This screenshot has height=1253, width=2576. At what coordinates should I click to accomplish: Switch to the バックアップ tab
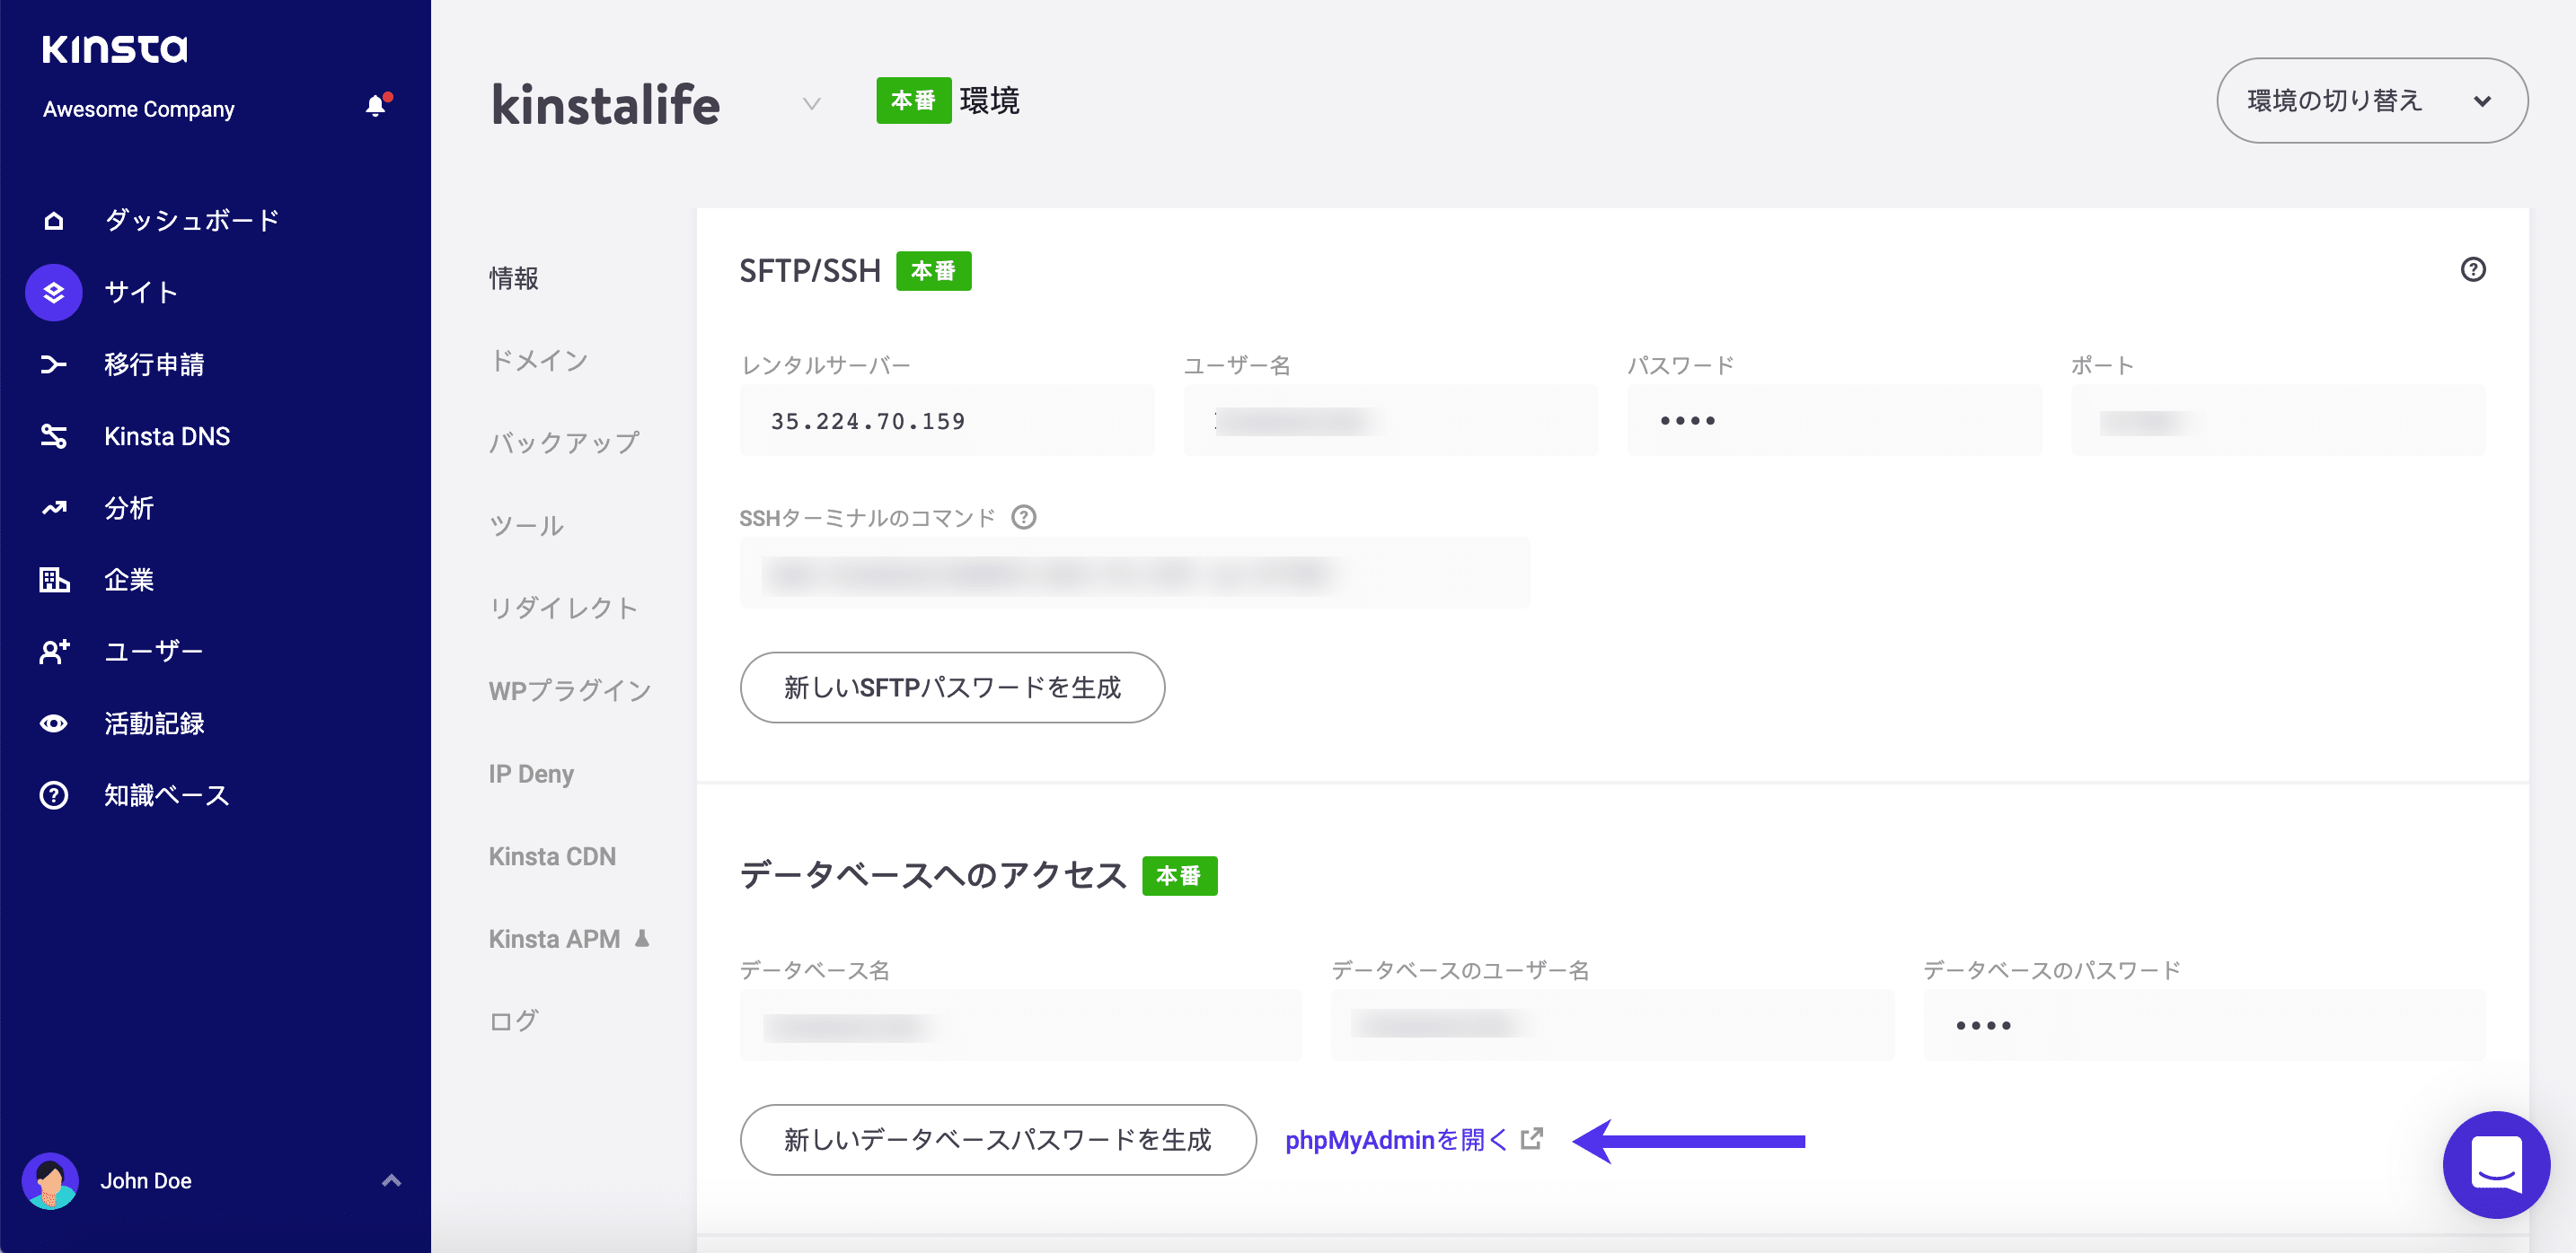[x=564, y=442]
